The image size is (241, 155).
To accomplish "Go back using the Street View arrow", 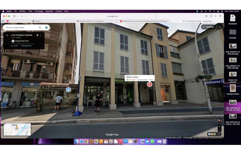I will (x=7, y=35).
